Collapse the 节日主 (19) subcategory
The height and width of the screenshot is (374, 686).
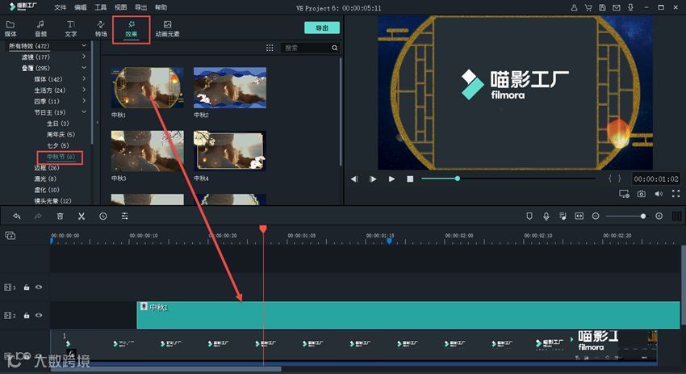84,112
